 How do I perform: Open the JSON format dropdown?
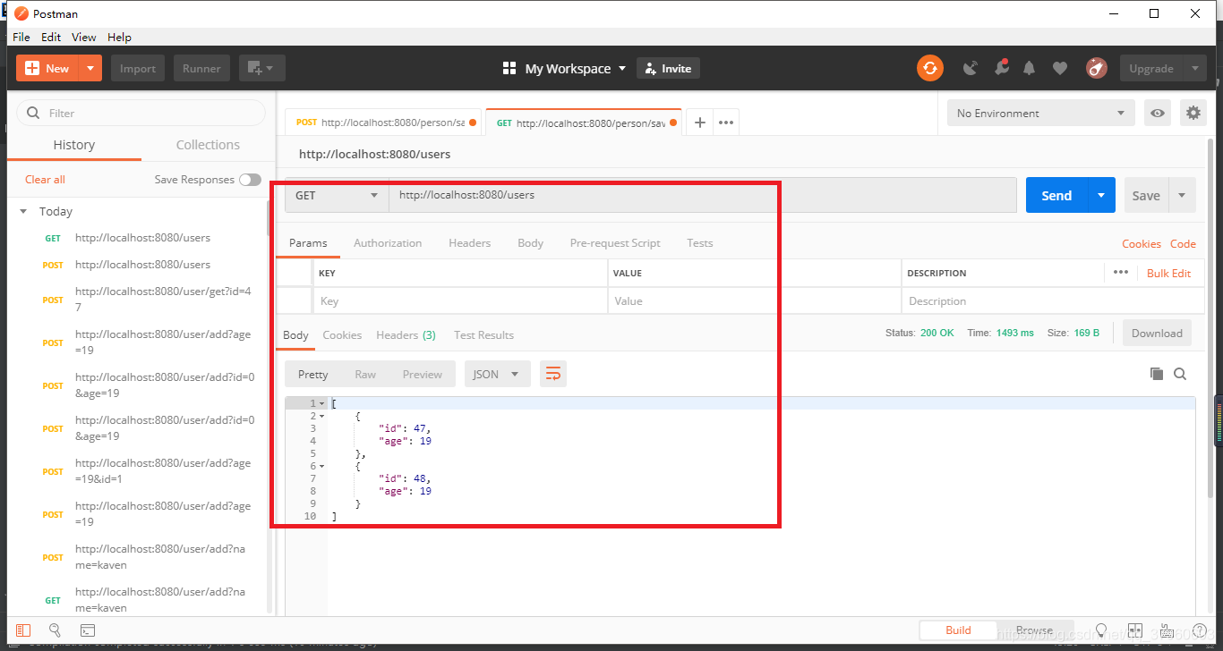pos(497,374)
